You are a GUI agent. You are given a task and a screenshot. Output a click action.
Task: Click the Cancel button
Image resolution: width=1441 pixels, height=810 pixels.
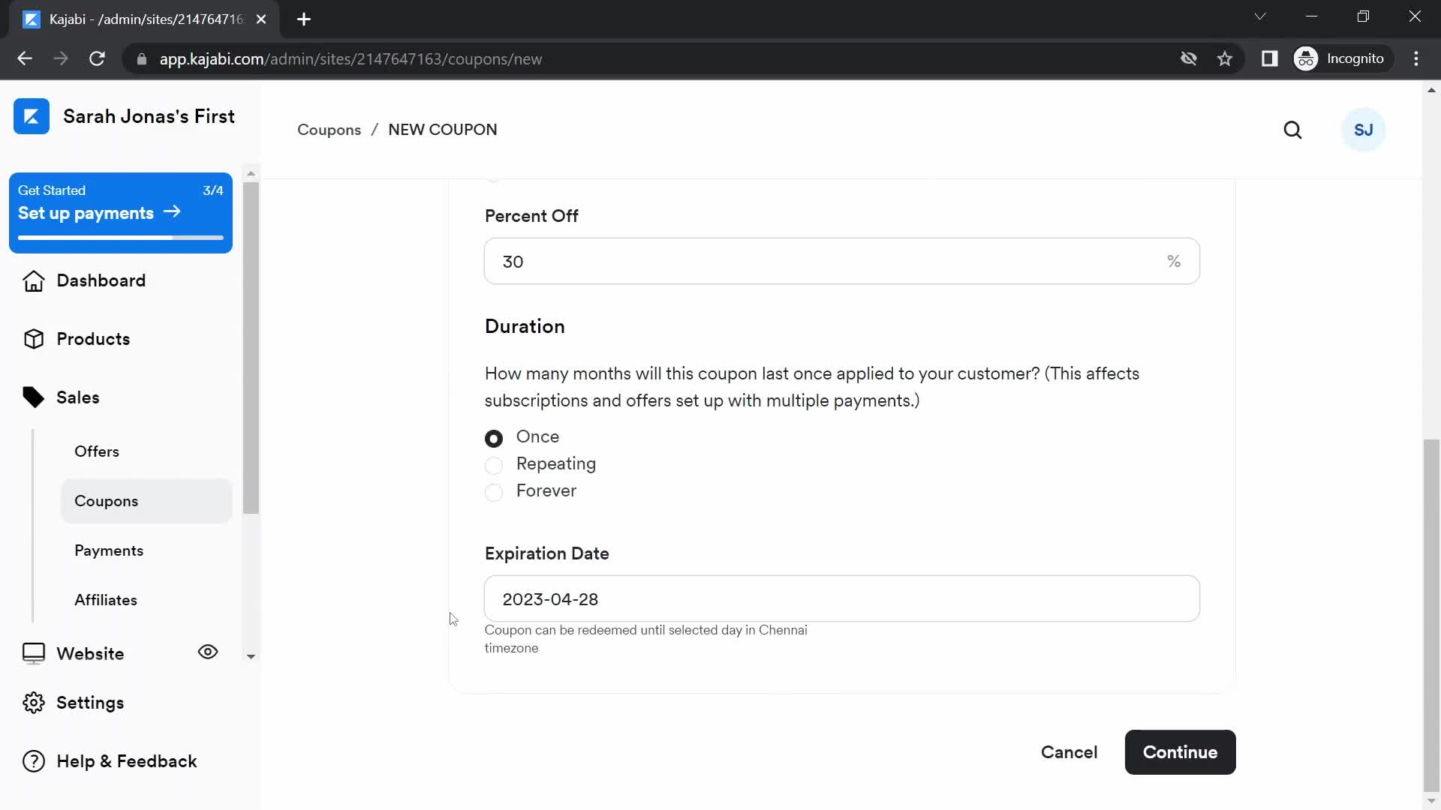coord(1069,751)
